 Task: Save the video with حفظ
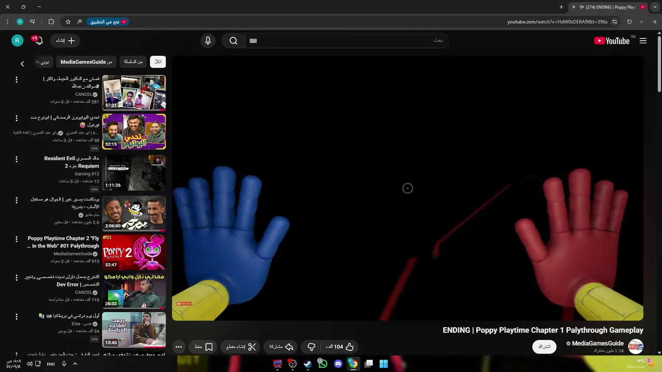click(x=203, y=347)
